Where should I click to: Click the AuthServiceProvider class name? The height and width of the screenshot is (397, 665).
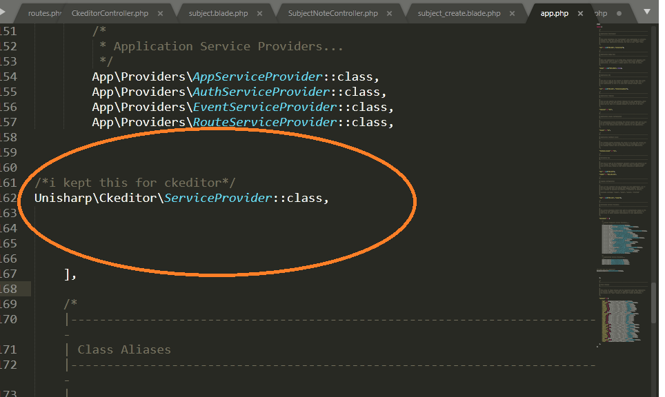click(261, 92)
